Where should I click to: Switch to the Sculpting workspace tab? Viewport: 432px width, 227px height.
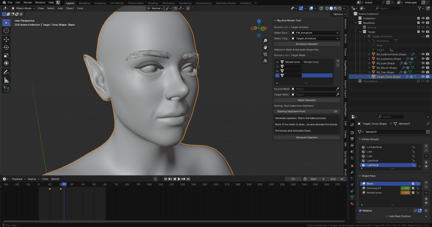click(100, 3)
